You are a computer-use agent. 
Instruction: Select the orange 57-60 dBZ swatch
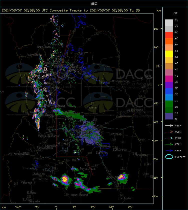pos(169,41)
